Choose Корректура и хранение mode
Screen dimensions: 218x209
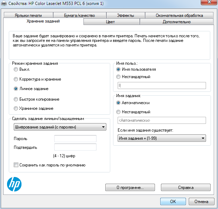15,79
